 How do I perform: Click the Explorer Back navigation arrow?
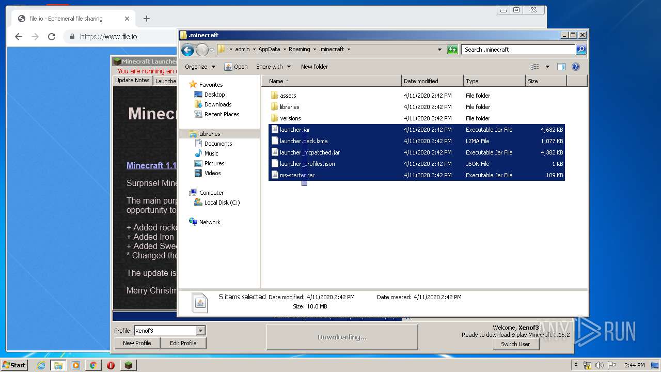[x=187, y=50]
